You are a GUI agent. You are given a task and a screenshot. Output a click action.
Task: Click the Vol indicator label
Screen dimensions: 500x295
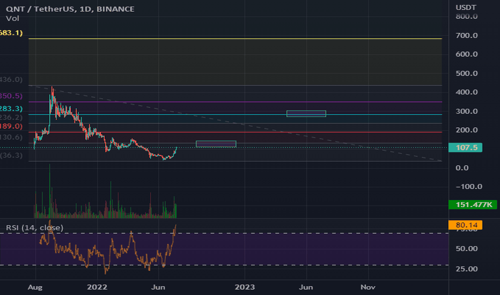point(12,18)
